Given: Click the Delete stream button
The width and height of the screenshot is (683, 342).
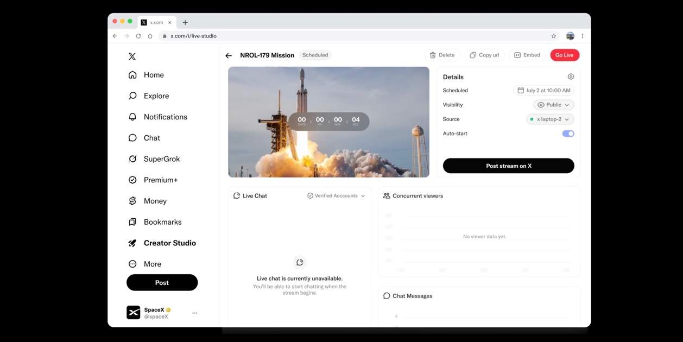Looking at the screenshot, I should [442, 55].
